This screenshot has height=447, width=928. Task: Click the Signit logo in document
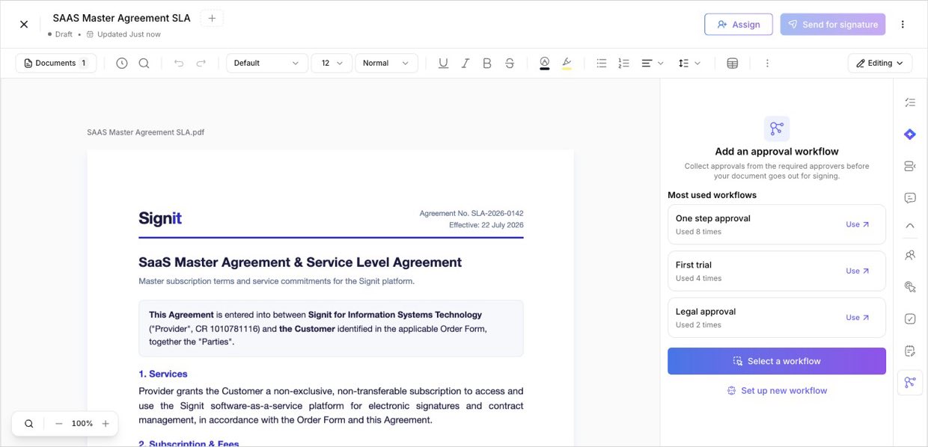pyautogui.click(x=160, y=218)
